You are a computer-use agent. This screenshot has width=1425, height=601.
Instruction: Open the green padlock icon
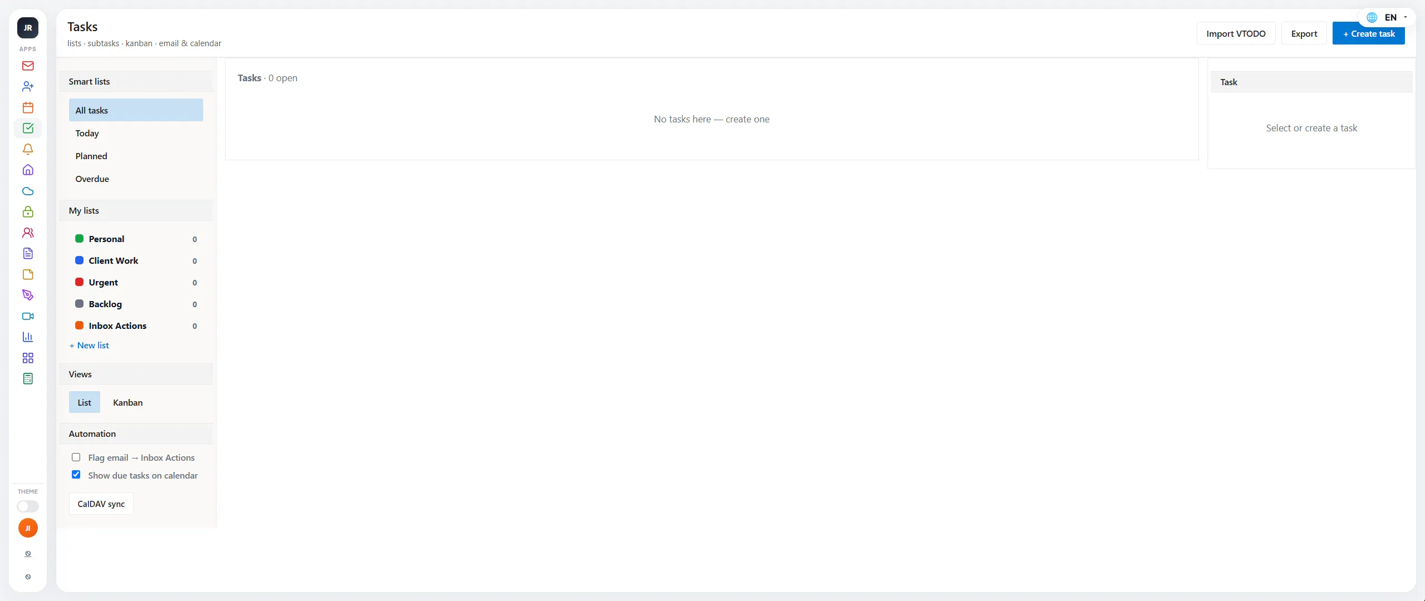click(x=28, y=212)
